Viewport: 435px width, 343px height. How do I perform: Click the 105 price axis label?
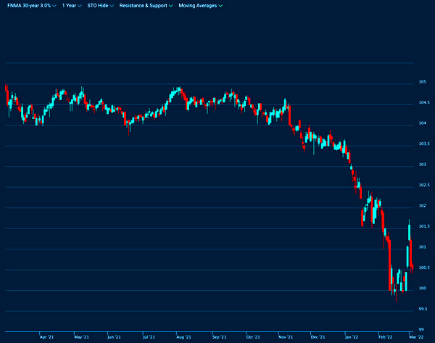(421, 83)
